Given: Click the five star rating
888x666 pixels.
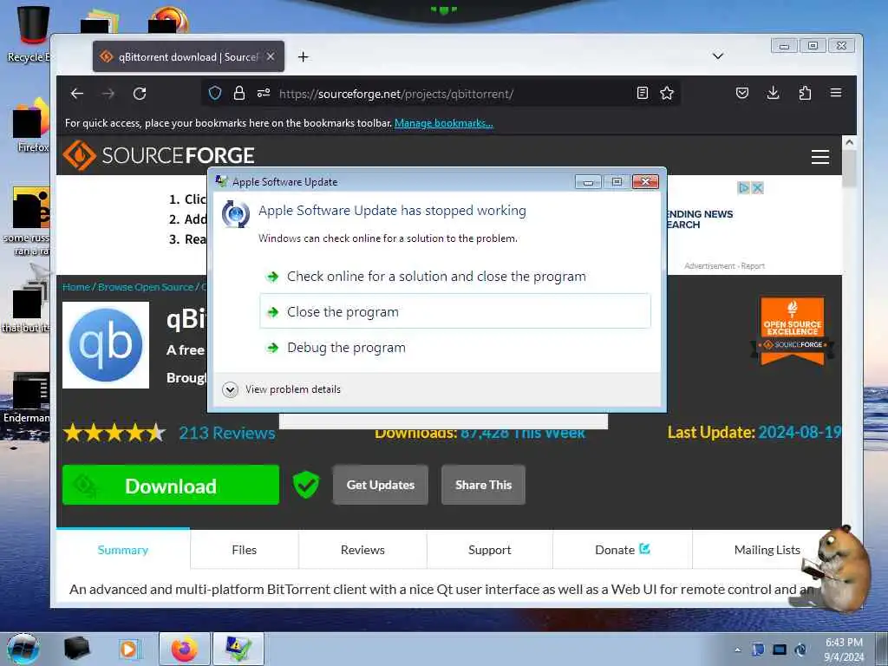Looking at the screenshot, I should [114, 434].
